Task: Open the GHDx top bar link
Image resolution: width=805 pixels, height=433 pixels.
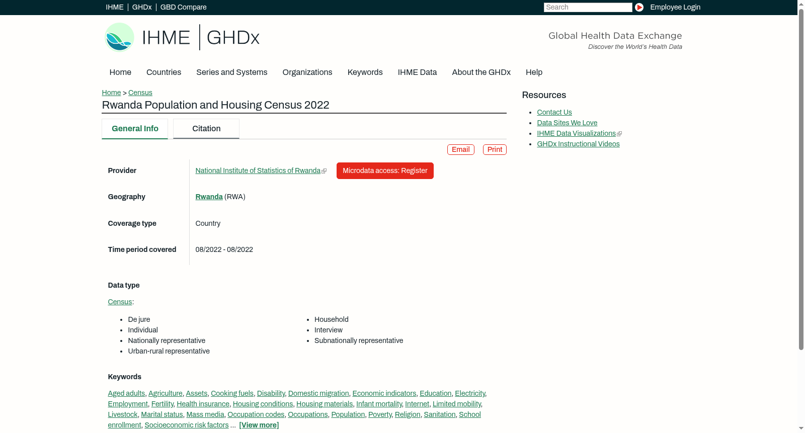Action: [142, 7]
